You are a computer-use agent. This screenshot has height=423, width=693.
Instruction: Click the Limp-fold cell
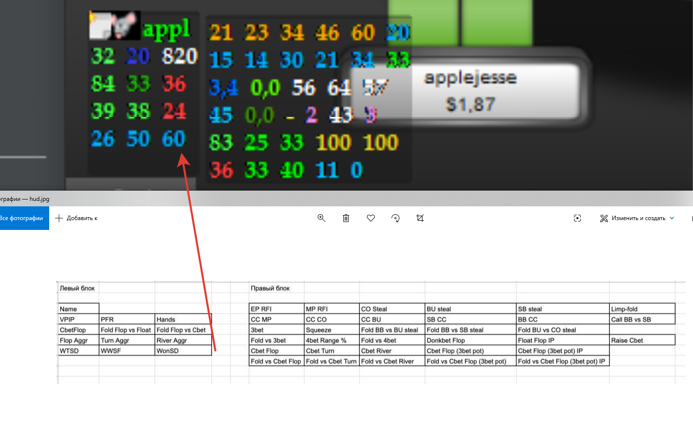[642, 309]
